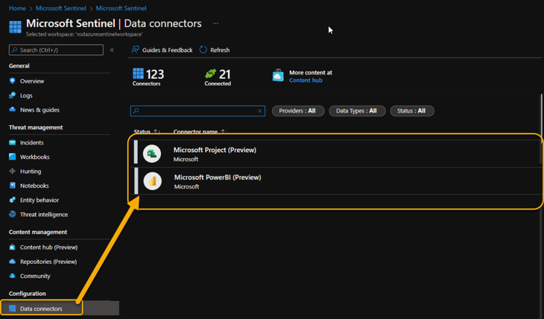
Task: Click the Content hub bag icon in sidebar
Action: click(12, 247)
